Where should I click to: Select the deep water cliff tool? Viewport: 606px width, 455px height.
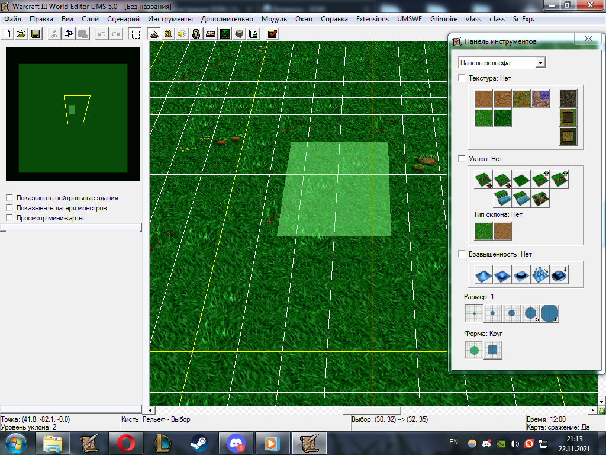502,198
